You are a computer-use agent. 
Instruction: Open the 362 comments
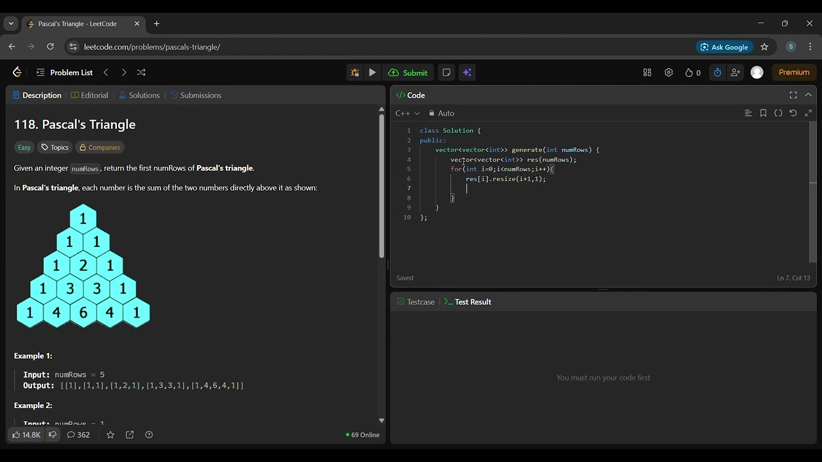pyautogui.click(x=78, y=434)
